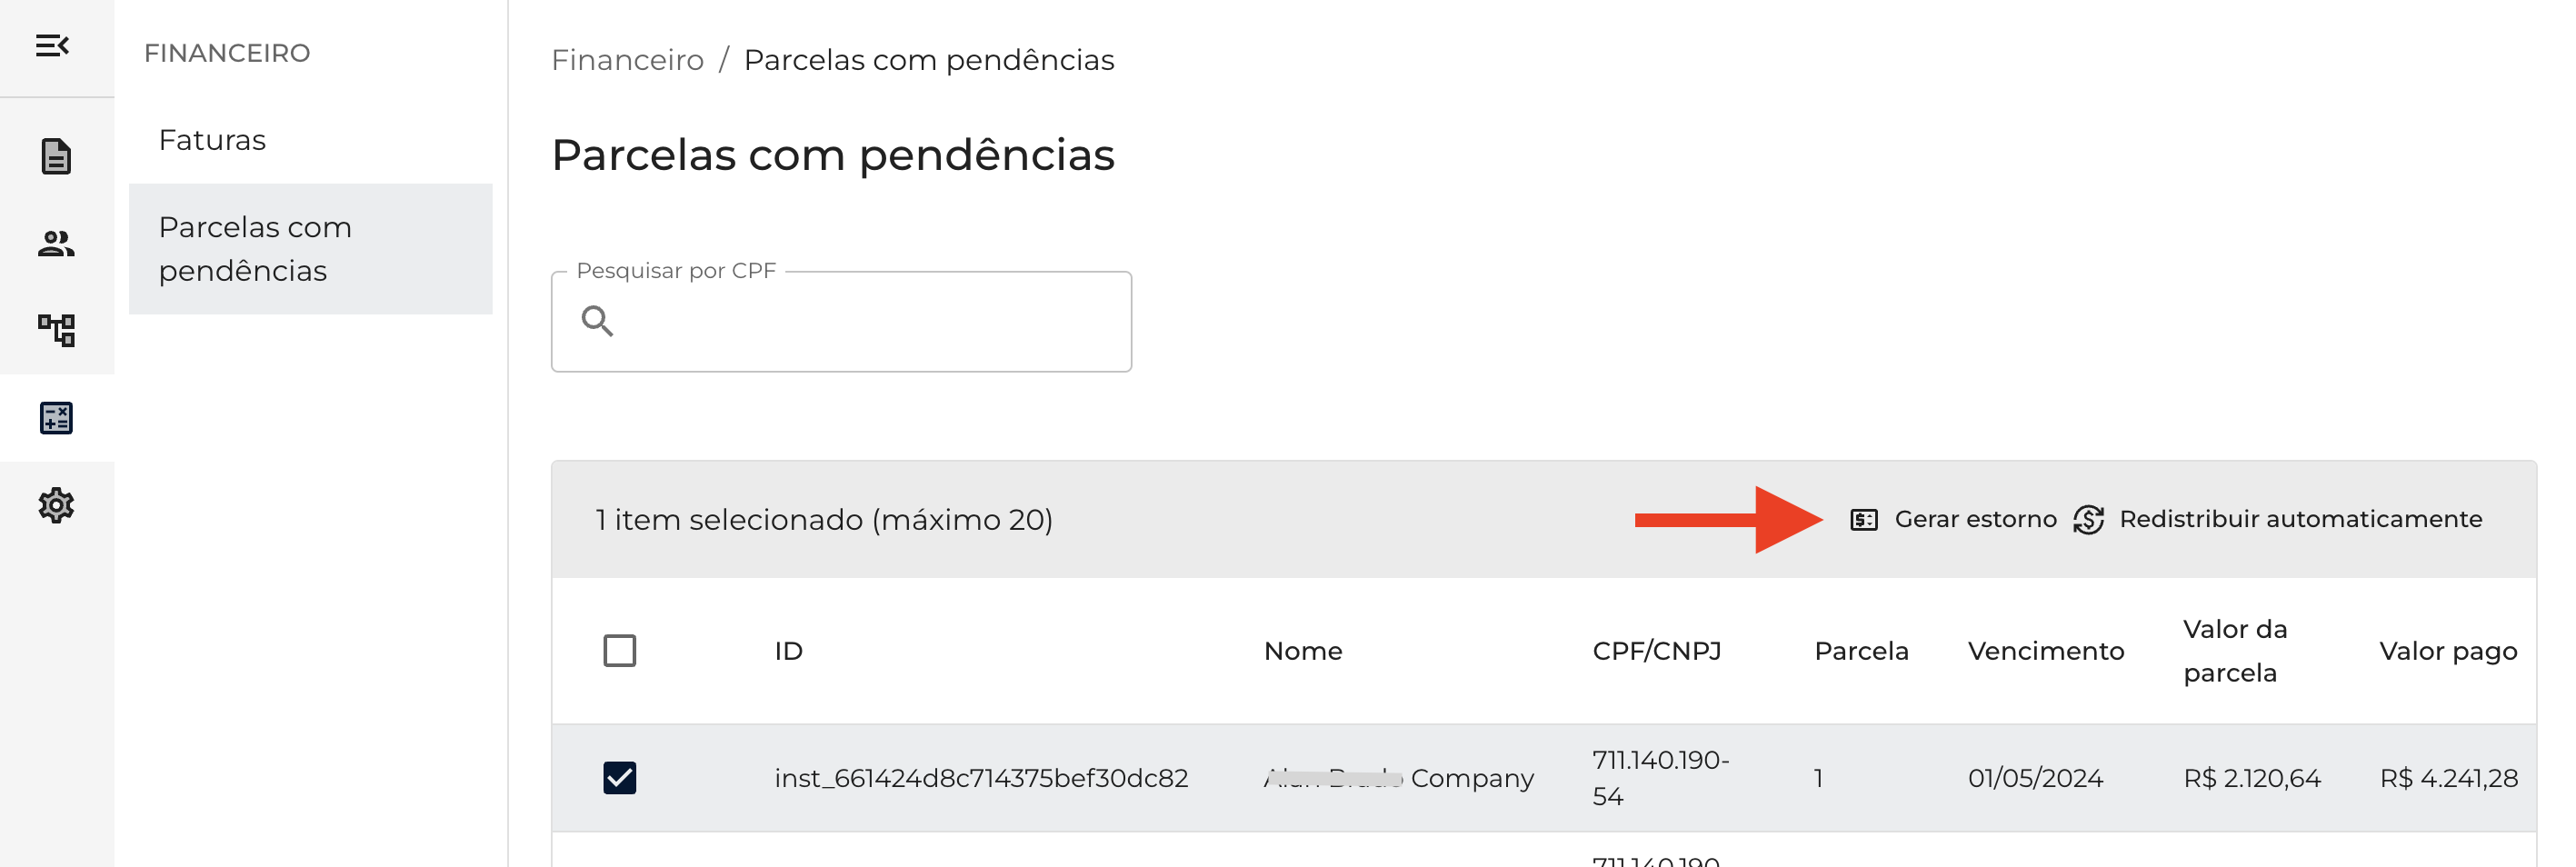
Task: Click the Vencimento column header
Action: (x=2045, y=651)
